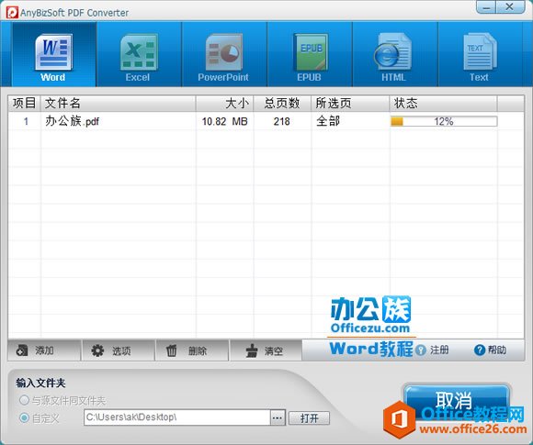
Task: Open the 选项 (options) gear button
Action: tap(119, 350)
